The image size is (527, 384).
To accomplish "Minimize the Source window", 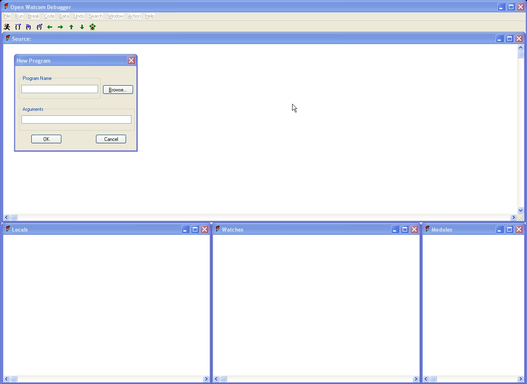I will [500, 38].
